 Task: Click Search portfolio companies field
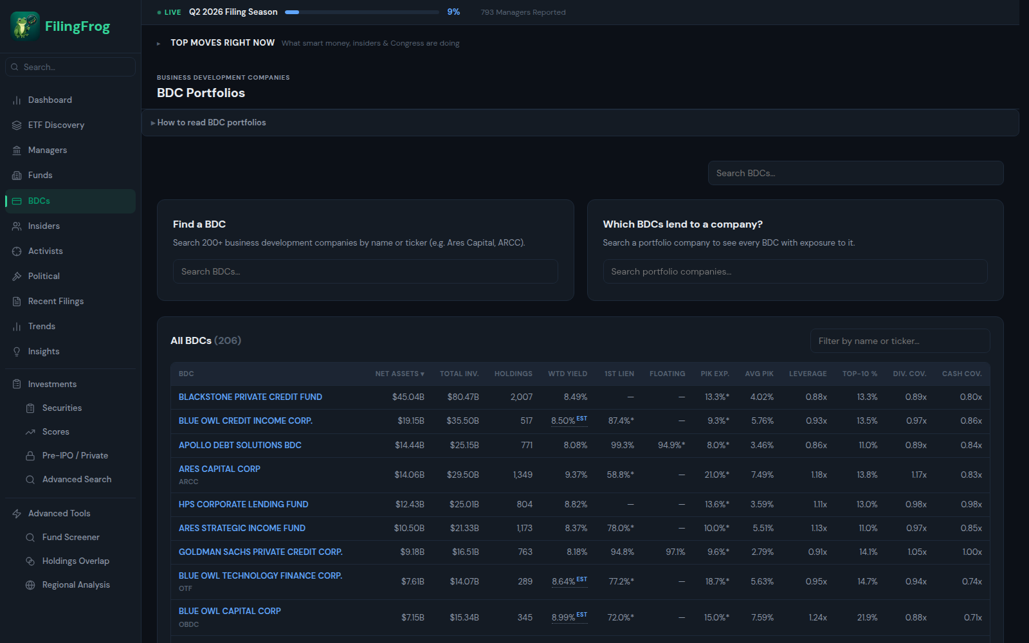click(795, 271)
